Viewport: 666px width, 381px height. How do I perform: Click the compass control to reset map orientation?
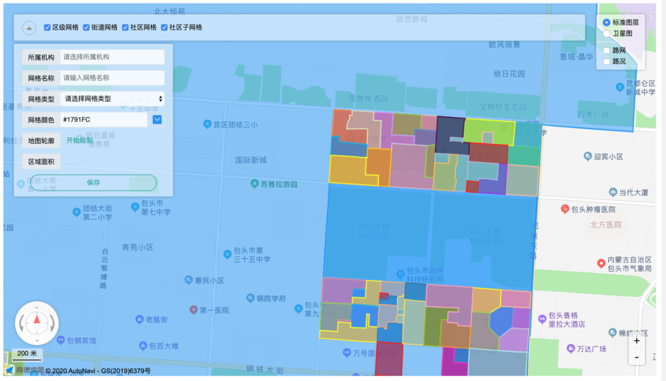[x=36, y=323]
